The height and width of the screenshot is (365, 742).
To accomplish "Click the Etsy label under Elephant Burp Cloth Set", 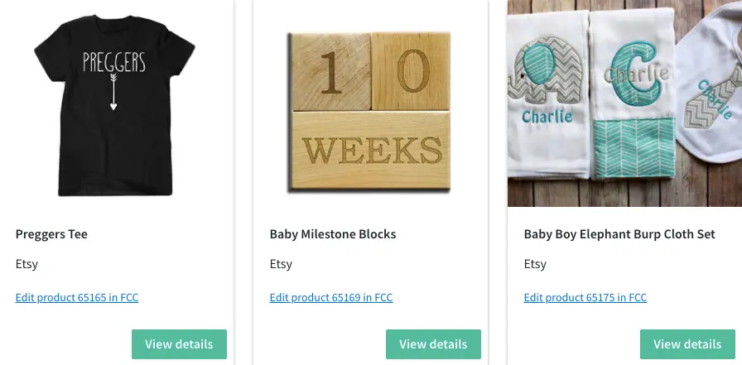I will click(x=535, y=264).
